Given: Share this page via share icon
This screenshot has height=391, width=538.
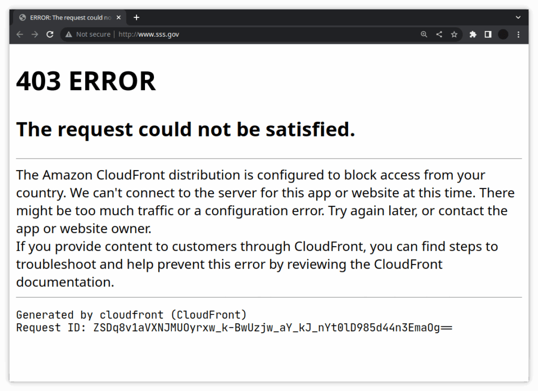Looking at the screenshot, I should [x=439, y=34].
